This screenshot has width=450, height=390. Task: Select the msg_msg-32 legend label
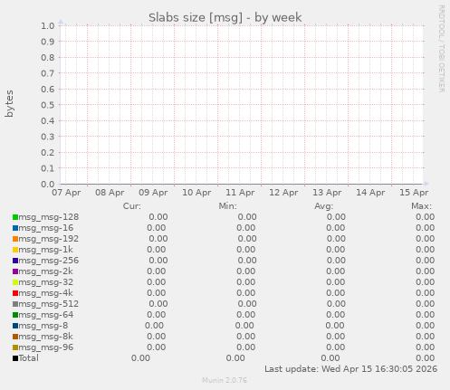46,282
